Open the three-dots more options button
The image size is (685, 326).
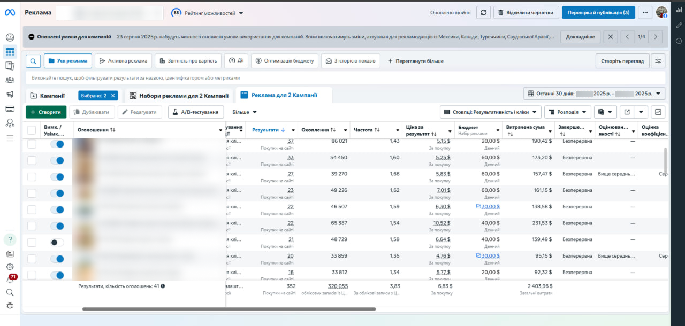645,12
